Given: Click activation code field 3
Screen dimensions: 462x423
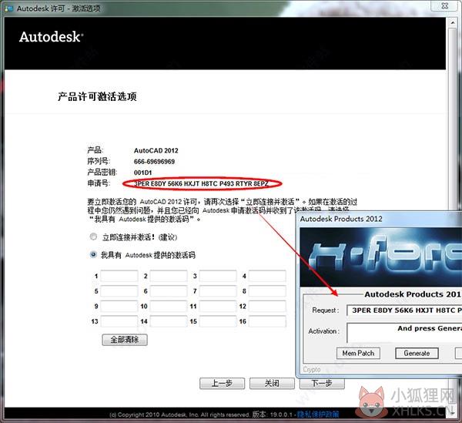Looking at the screenshot, I should [x=218, y=276].
